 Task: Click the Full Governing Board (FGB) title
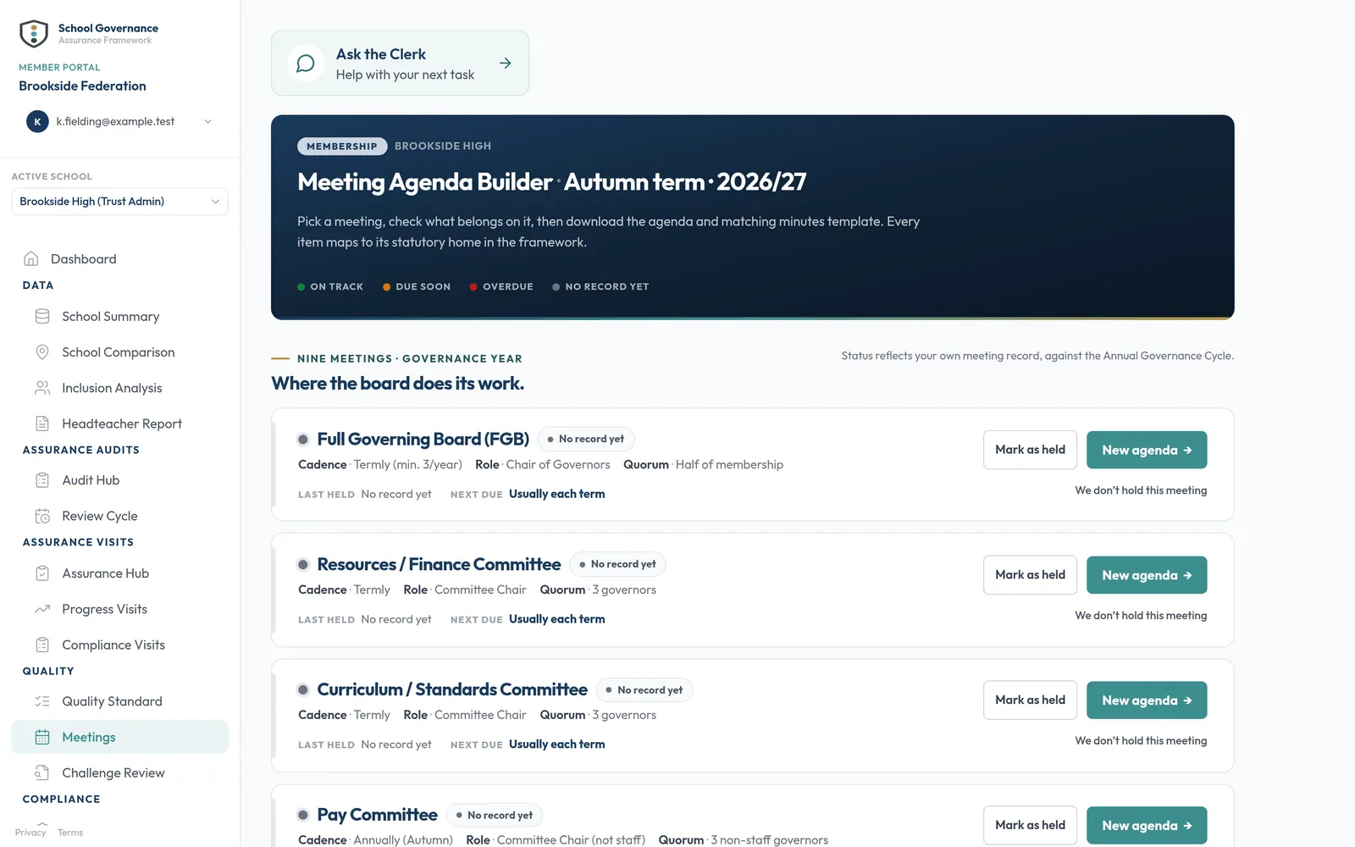click(x=423, y=439)
